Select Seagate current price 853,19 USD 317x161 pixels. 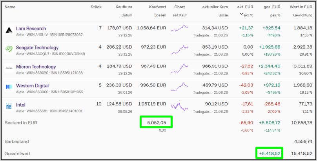215,47
